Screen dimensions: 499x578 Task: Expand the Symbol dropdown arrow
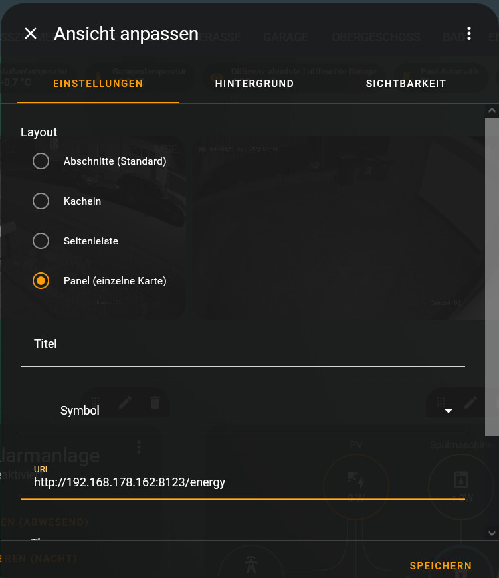[449, 411]
